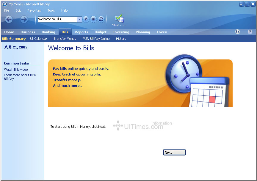Image resolution: width=257 pixels, height=181 pixels.
Task: Open the Bill Calendar page
Action: tap(38, 39)
